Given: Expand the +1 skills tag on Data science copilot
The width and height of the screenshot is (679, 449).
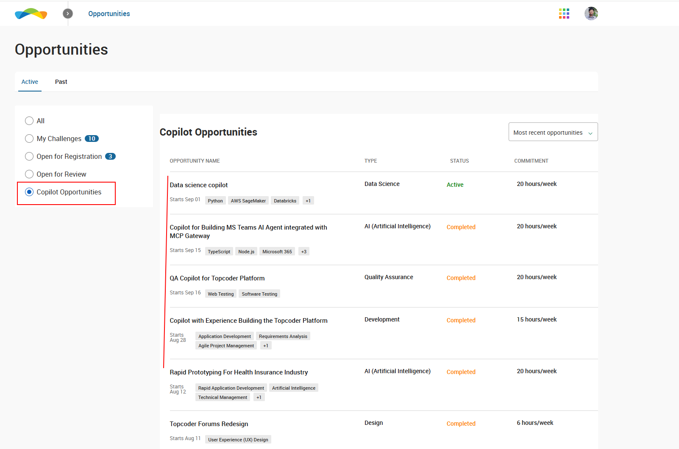Looking at the screenshot, I should point(308,201).
